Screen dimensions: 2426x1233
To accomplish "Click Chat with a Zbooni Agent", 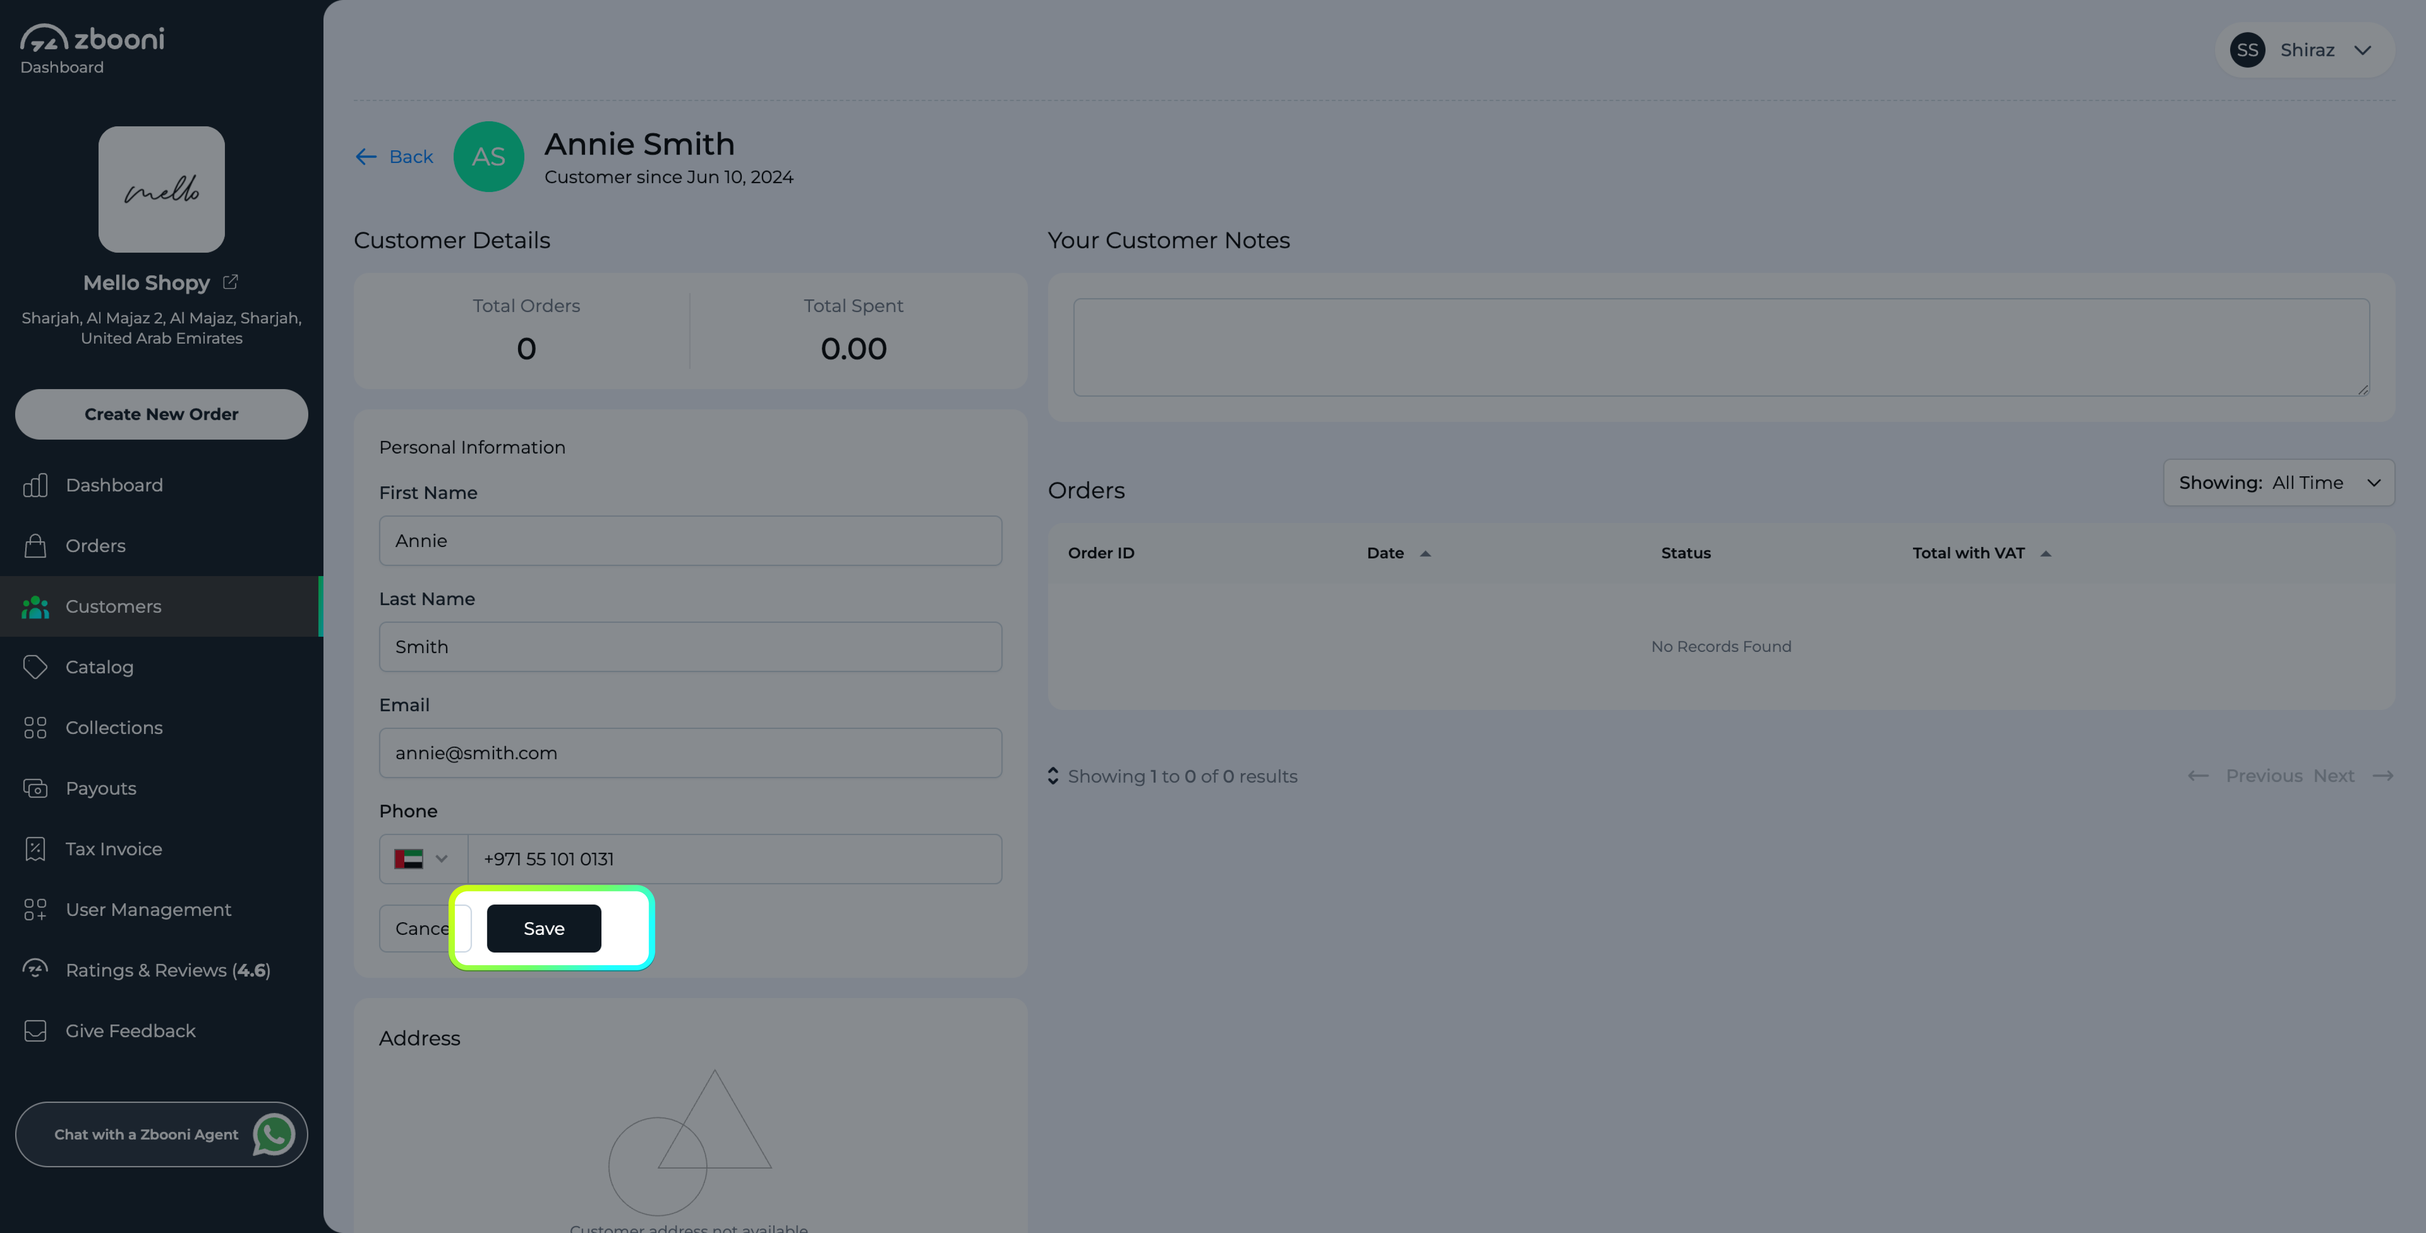I will 161,1134.
